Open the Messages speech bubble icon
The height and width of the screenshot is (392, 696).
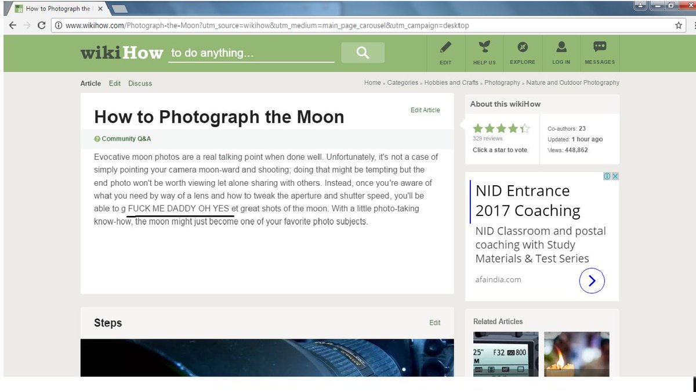[x=600, y=47]
